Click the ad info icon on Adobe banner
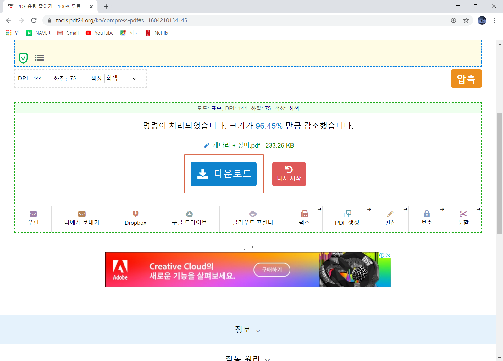 [382, 255]
